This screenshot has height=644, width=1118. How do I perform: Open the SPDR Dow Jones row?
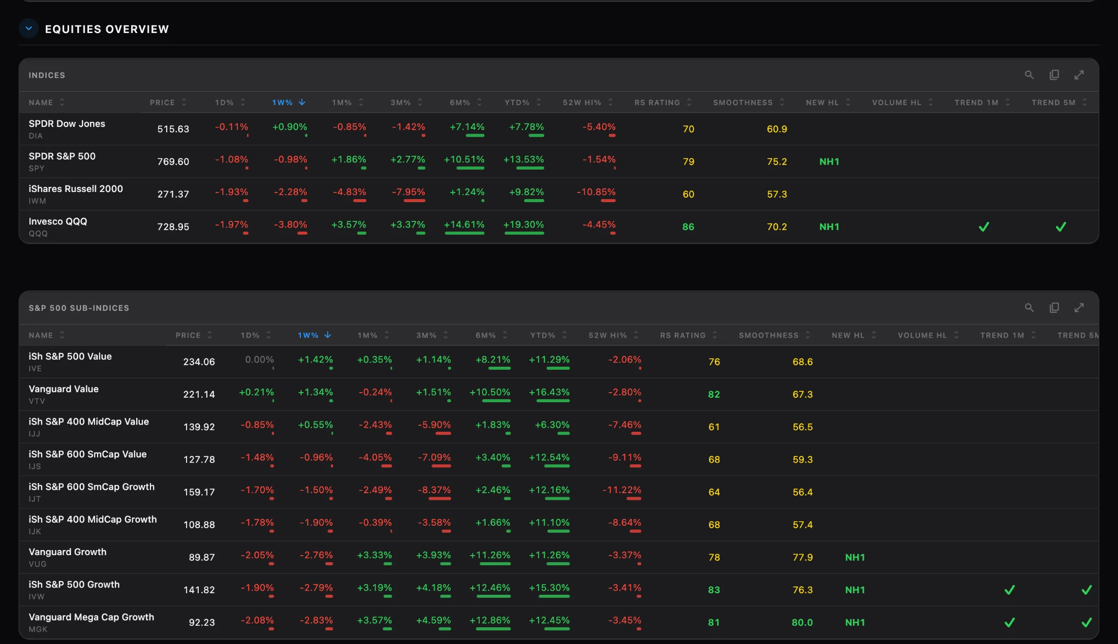coord(558,129)
